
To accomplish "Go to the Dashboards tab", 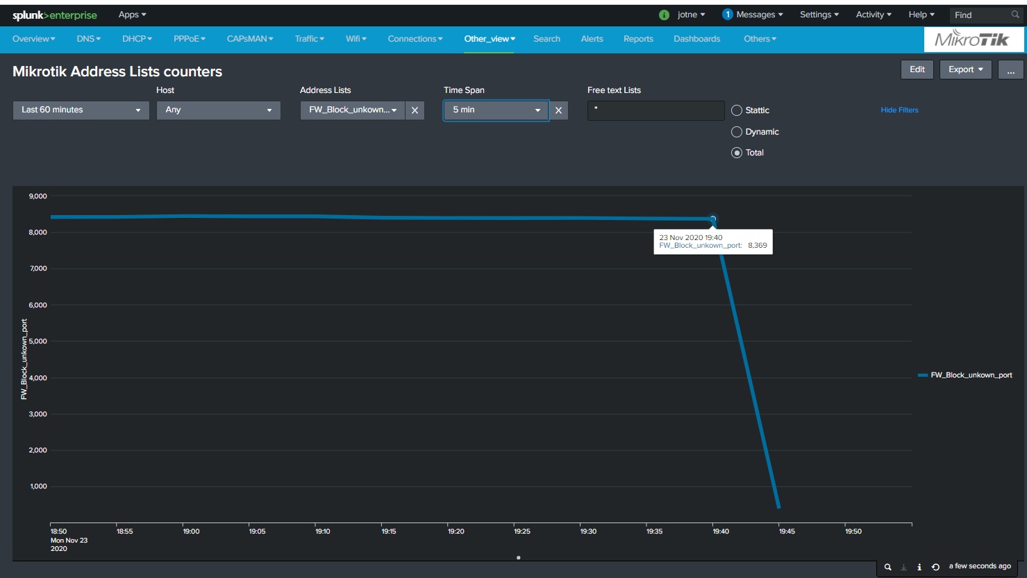I will 696,39.
